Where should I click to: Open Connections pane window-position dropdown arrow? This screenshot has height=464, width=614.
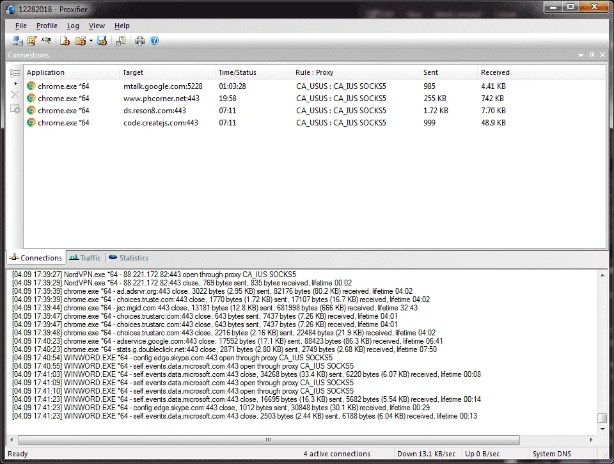581,55
